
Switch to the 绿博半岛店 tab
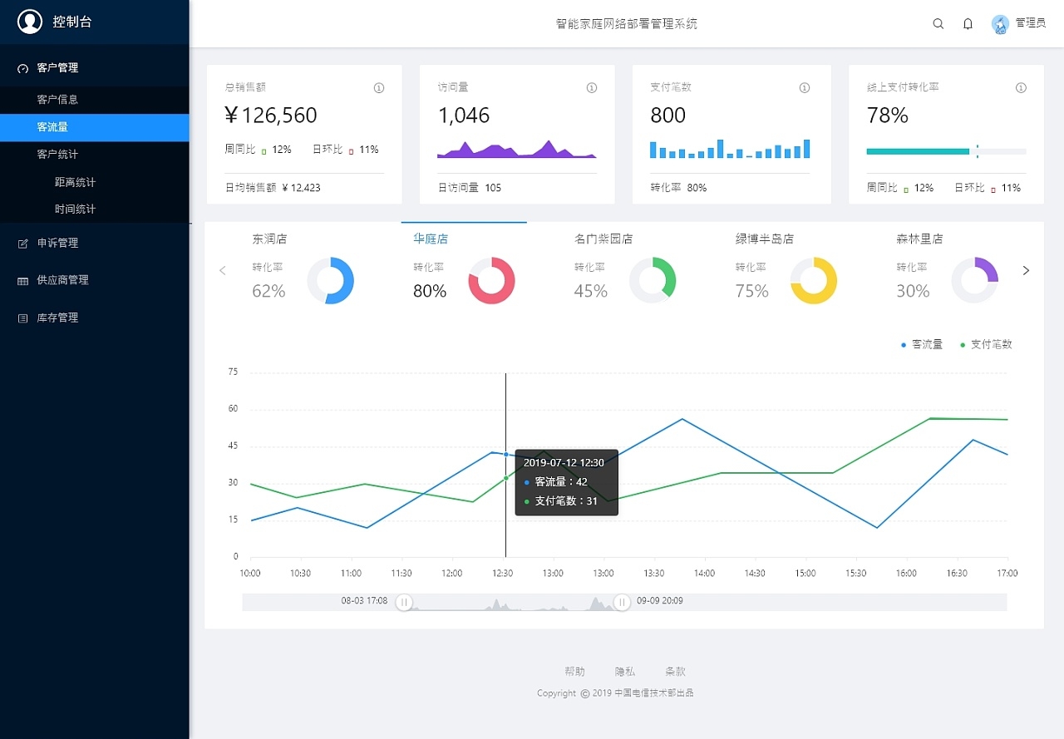click(765, 239)
